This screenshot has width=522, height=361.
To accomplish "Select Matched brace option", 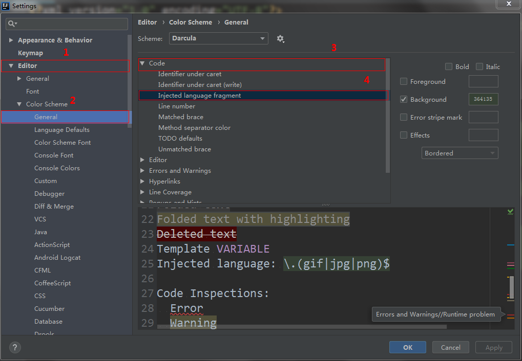I will point(180,117).
